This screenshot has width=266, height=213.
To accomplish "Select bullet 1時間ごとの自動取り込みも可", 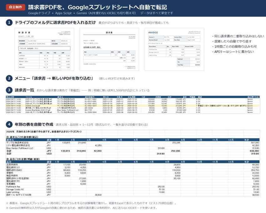I will (x=234, y=47).
